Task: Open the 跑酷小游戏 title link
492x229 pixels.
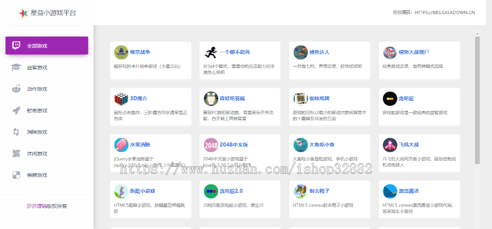Action: click(143, 191)
